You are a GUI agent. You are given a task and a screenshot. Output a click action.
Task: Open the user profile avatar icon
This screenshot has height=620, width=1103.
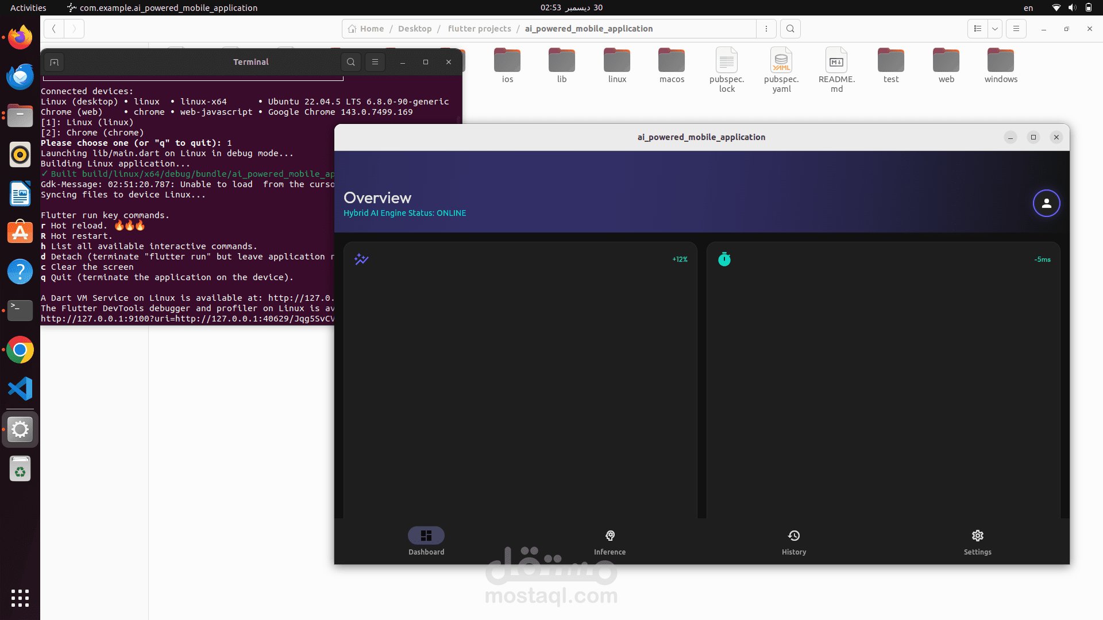(1046, 203)
